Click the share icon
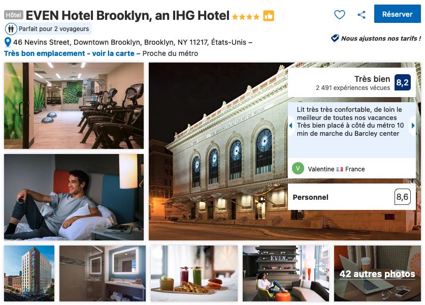Image resolution: width=425 pixels, height=305 pixels. (x=362, y=15)
